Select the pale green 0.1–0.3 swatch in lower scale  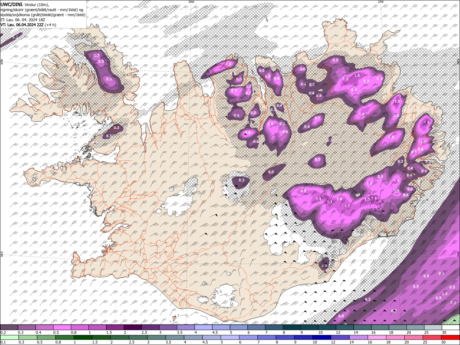pos(9,337)
